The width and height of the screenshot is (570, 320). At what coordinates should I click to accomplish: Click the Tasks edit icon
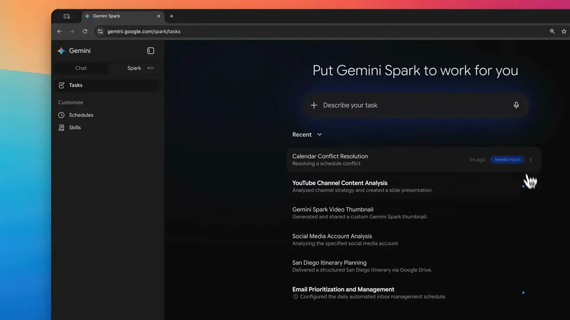coord(61,85)
